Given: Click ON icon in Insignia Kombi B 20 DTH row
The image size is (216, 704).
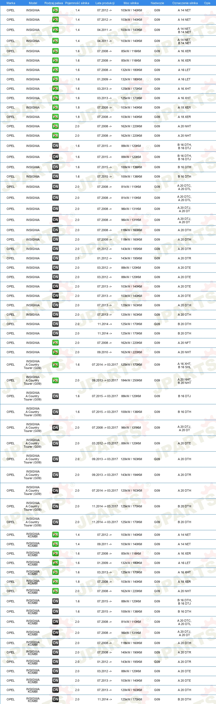Looking at the screenshot, I should 55,699.
